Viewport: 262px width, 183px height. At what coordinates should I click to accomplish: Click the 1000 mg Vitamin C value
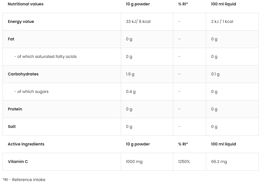pyautogui.click(x=134, y=162)
